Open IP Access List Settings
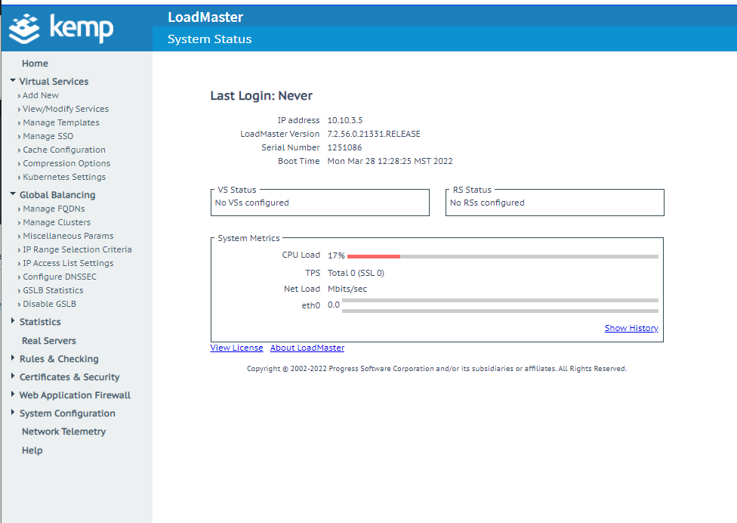The height and width of the screenshot is (523, 737). click(x=68, y=263)
